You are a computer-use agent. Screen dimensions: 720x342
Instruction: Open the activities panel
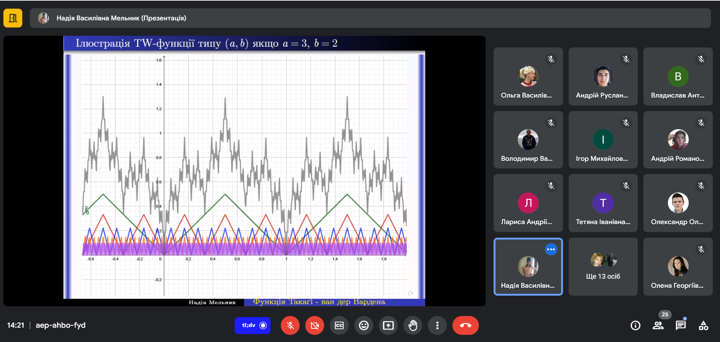coord(703,325)
